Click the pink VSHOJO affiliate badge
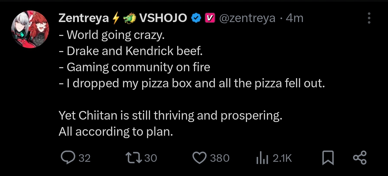Image resolution: width=388 pixels, height=176 pixels. pyautogui.click(x=210, y=18)
